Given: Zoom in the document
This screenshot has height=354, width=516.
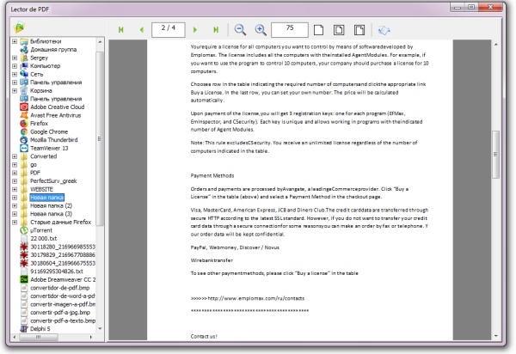Looking at the screenshot, I should 261,30.
